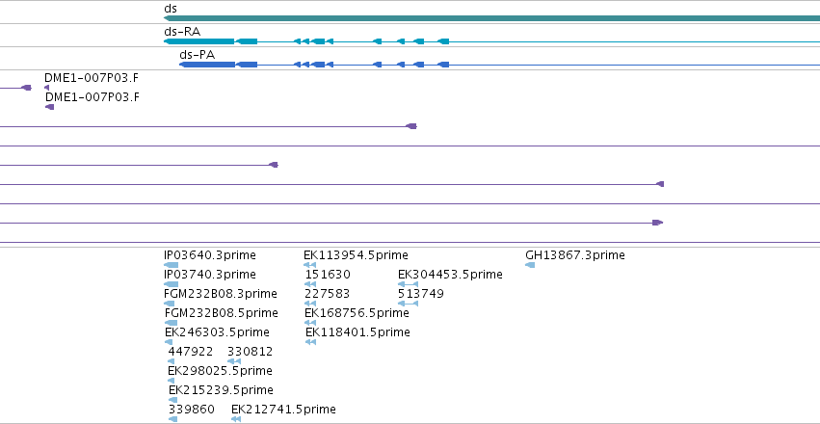Click the double-arrow glyph under 330812
The width and height of the screenshot is (820, 424).
234,361
